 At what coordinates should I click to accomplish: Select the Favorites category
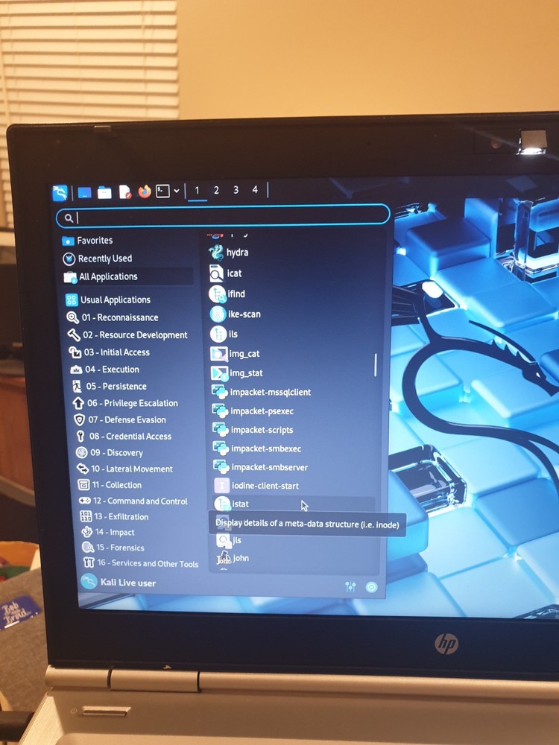click(x=127, y=241)
